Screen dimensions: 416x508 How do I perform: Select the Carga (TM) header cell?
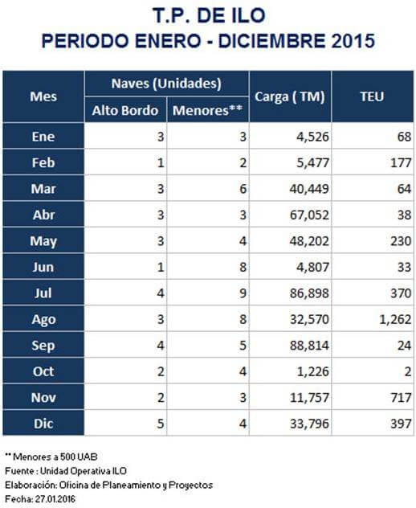click(290, 96)
